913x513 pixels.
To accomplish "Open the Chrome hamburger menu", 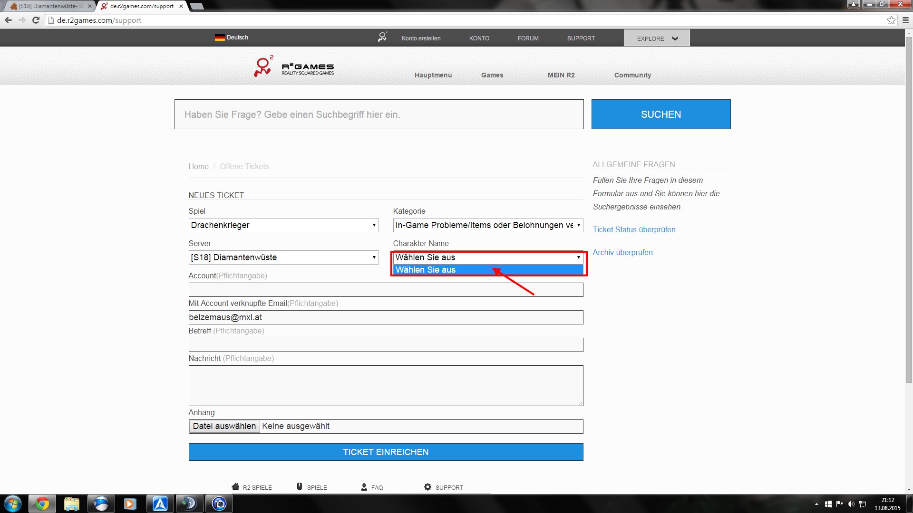I will pyautogui.click(x=905, y=20).
